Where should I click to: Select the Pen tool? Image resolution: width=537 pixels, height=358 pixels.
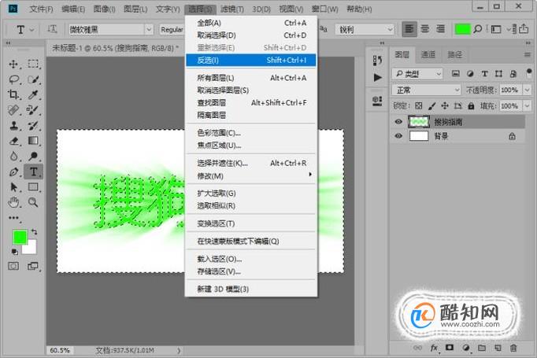(13, 172)
